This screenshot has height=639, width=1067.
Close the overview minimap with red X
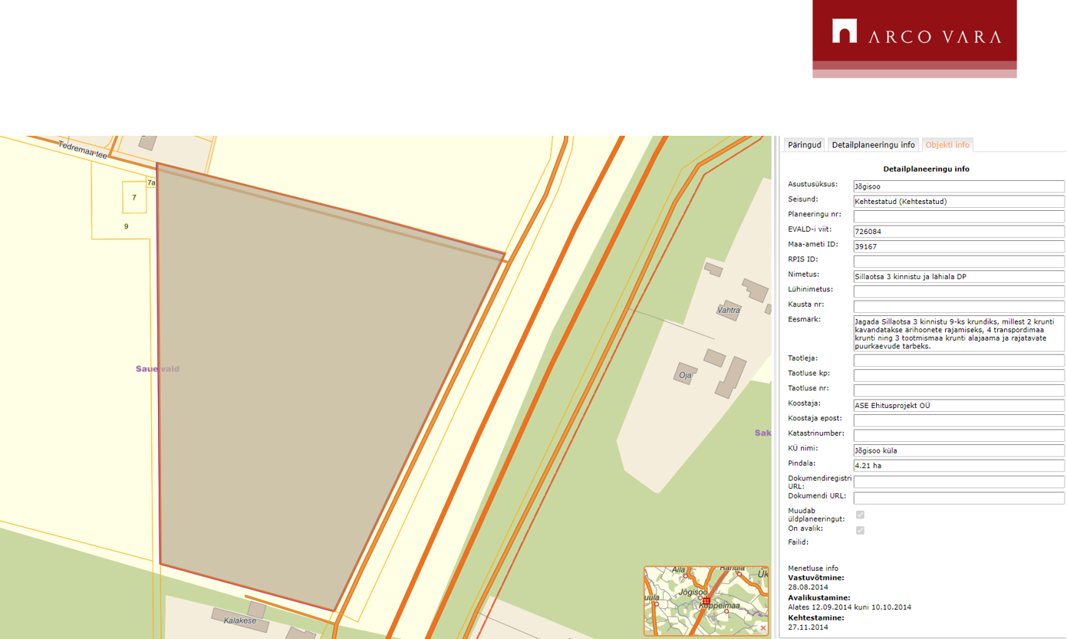click(762, 628)
